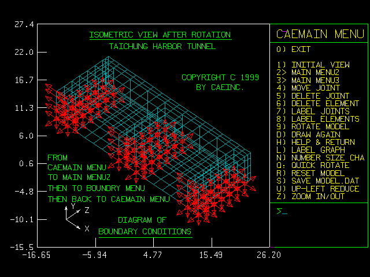Open HELP & RETURN entry

point(314,142)
